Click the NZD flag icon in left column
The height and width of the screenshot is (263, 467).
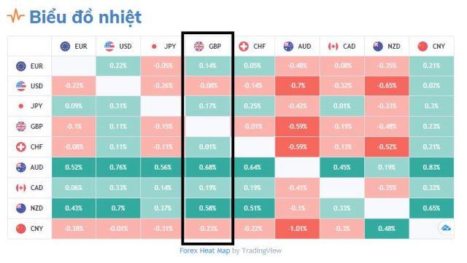click(21, 208)
